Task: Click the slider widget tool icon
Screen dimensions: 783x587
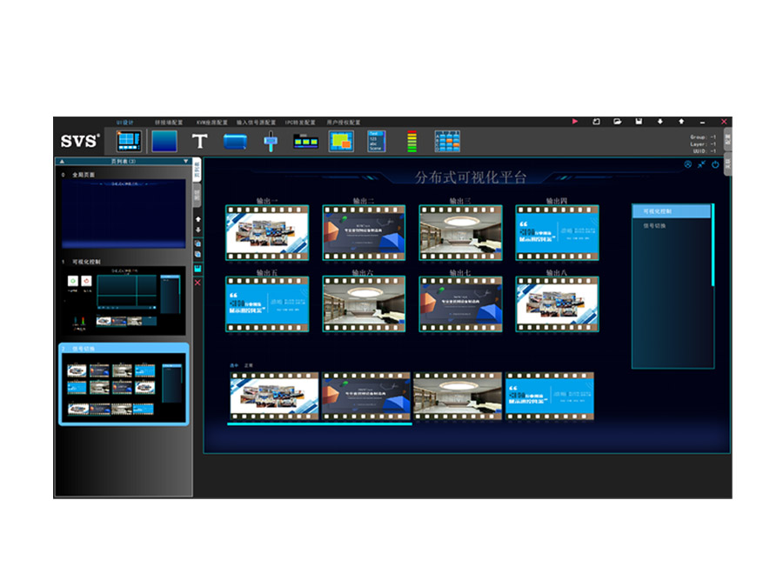Action: point(271,142)
